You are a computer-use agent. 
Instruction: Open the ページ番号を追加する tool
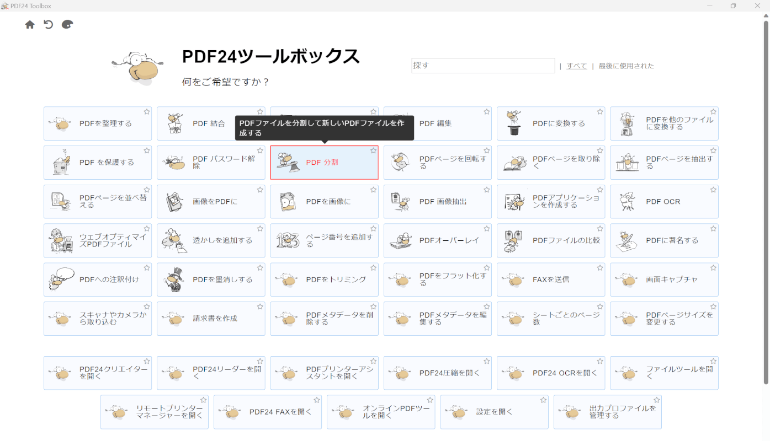pyautogui.click(x=324, y=240)
